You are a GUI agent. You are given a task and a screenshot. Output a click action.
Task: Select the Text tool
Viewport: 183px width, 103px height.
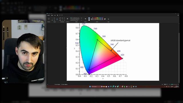coord(64,18)
